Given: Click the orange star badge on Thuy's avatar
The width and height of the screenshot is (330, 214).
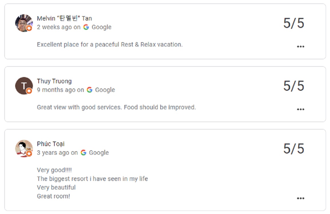Looking at the screenshot, I should [x=29, y=91].
